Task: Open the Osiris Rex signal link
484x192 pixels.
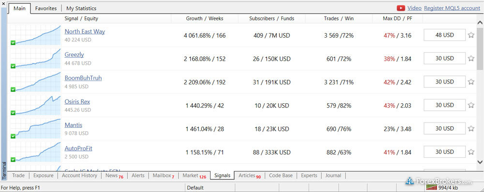Action: point(77,101)
